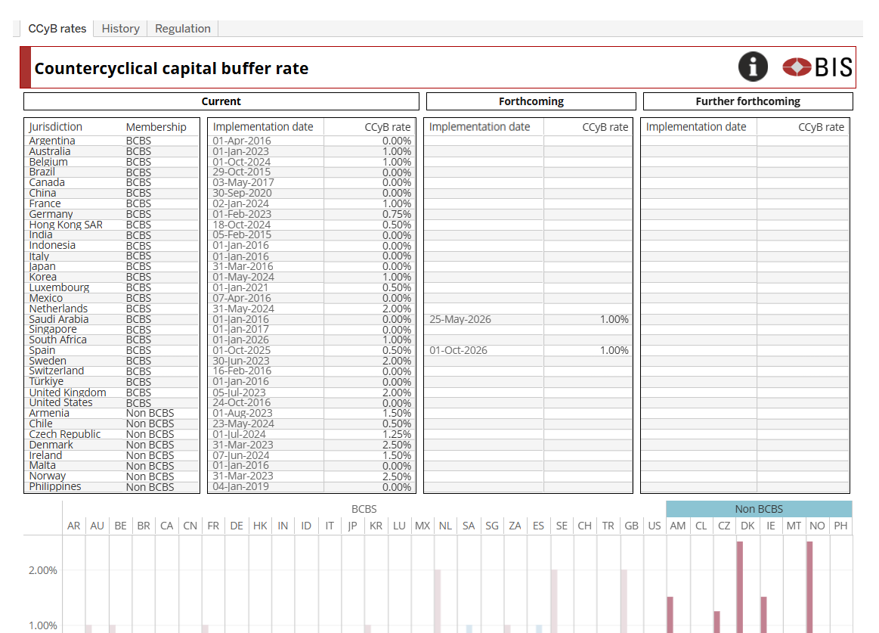The image size is (879, 633).
Task: Select the Saudi Arabia jurisdiction row
Action: [112, 319]
